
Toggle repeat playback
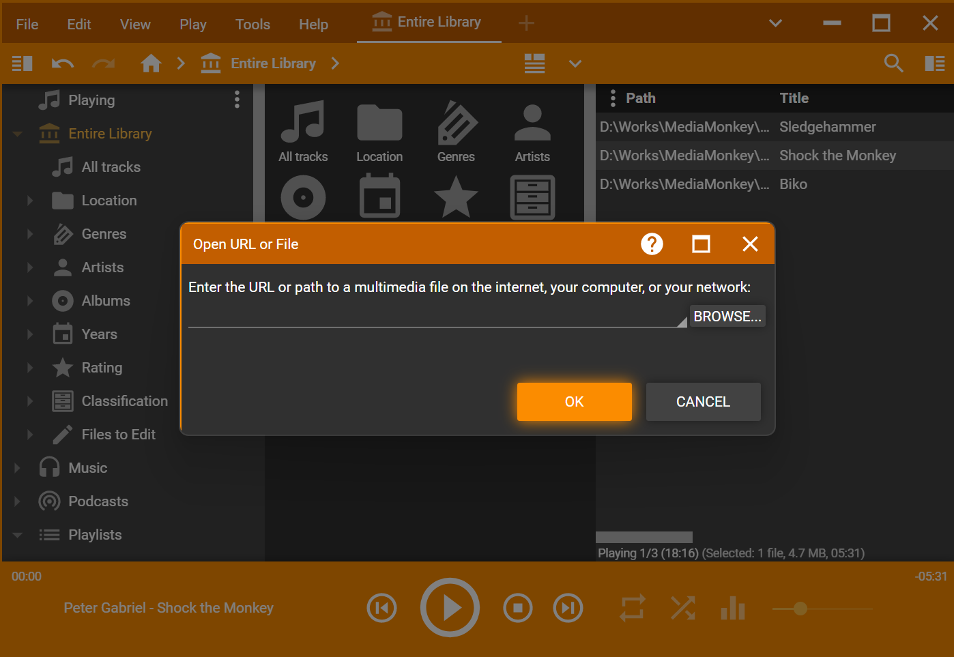pyautogui.click(x=632, y=608)
